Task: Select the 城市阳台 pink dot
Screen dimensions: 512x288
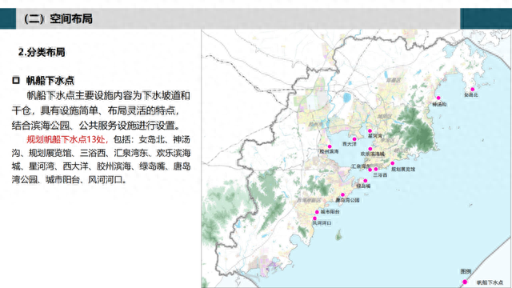Action: [x=317, y=212]
